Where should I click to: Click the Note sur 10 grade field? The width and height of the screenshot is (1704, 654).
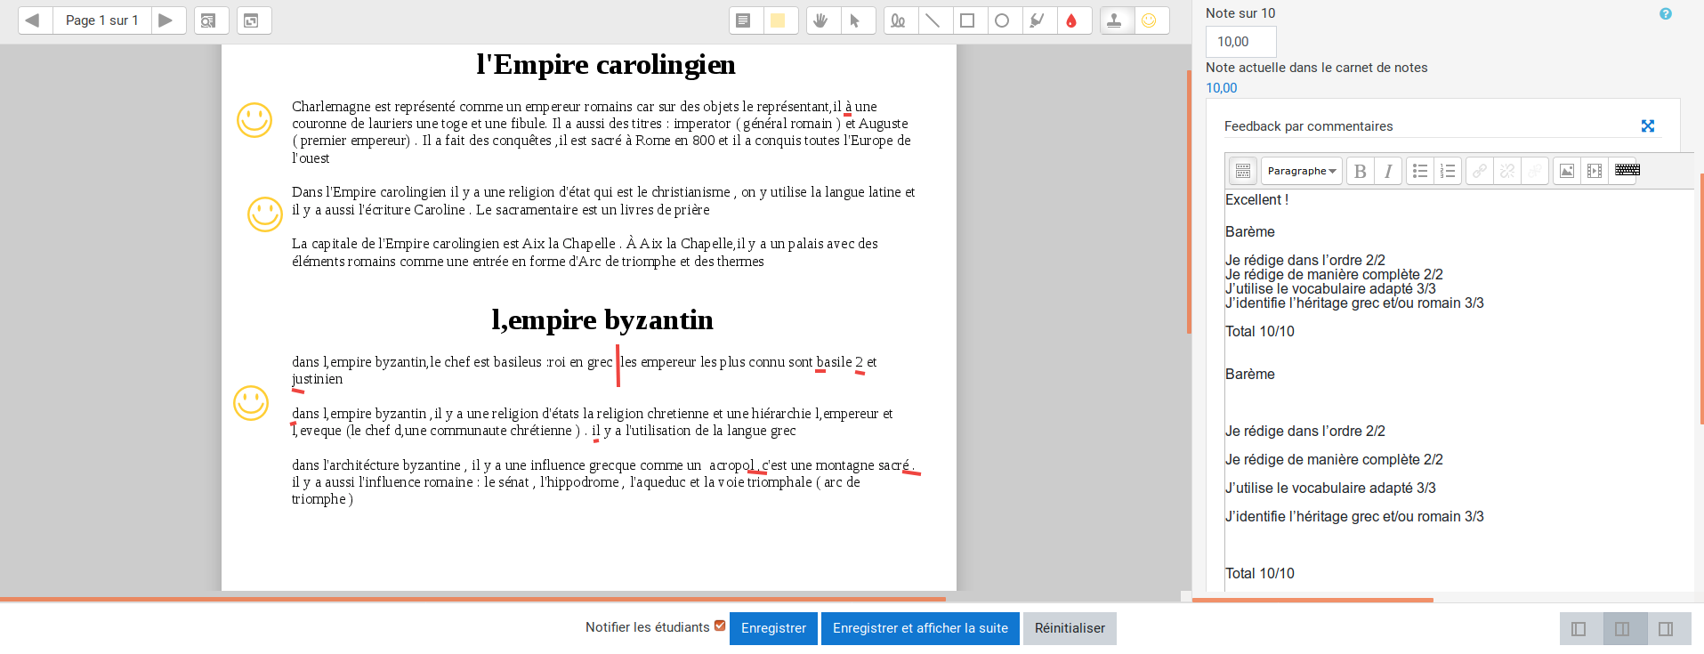click(x=1240, y=42)
